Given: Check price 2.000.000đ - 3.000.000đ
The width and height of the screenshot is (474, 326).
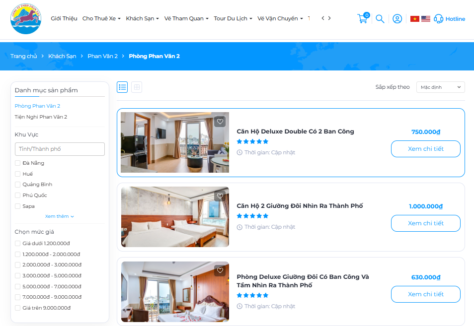Looking at the screenshot, I should click(17, 265).
